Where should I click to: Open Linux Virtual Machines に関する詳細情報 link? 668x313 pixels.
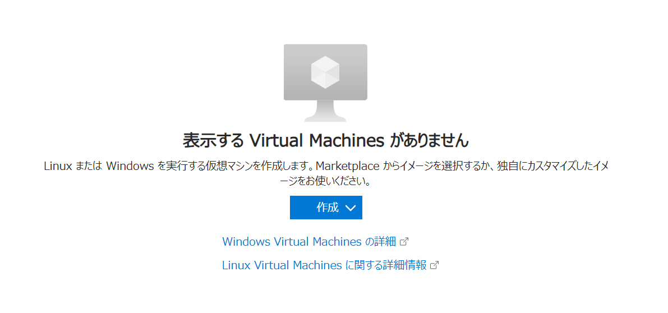pyautogui.click(x=324, y=265)
